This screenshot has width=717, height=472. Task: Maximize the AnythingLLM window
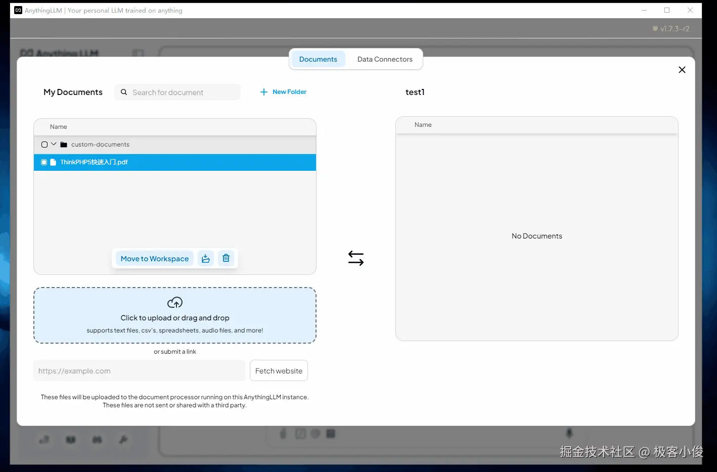tap(667, 10)
